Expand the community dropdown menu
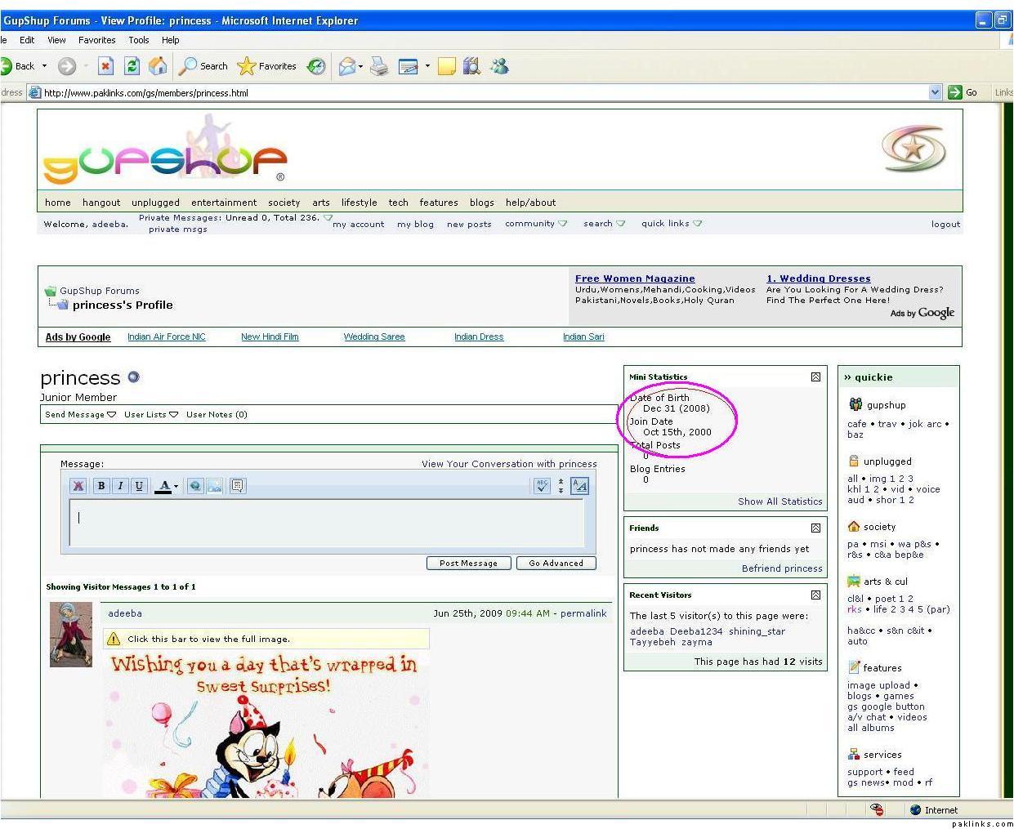 click(x=535, y=224)
